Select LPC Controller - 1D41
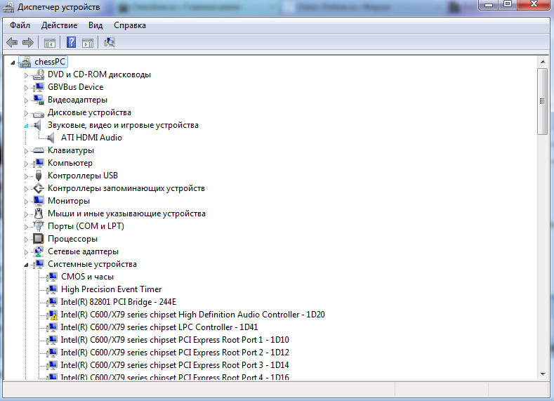554x401 pixels. [159, 327]
